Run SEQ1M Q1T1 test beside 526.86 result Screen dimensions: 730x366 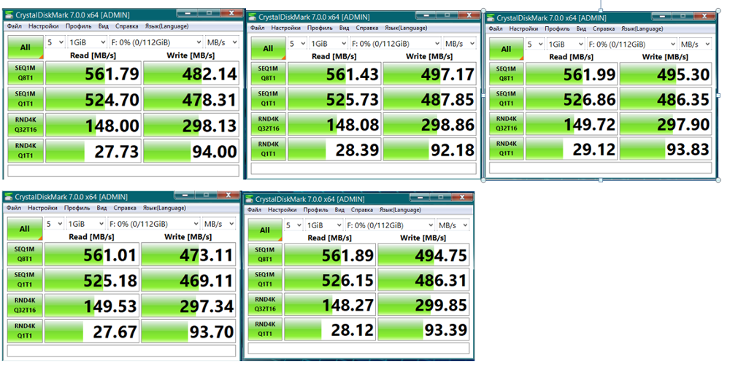tap(506, 99)
